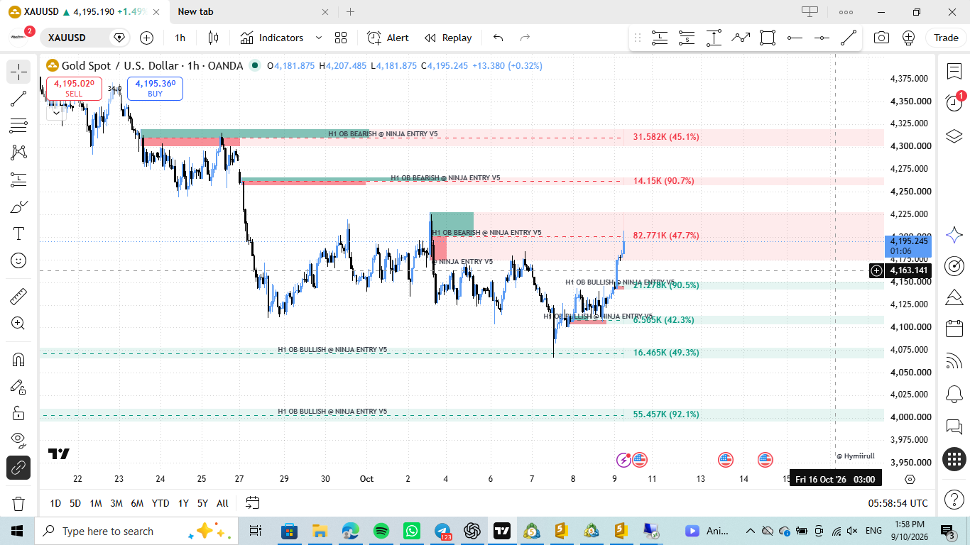Open chart settings gear near price axis
The image size is (970, 545).
[x=910, y=479]
